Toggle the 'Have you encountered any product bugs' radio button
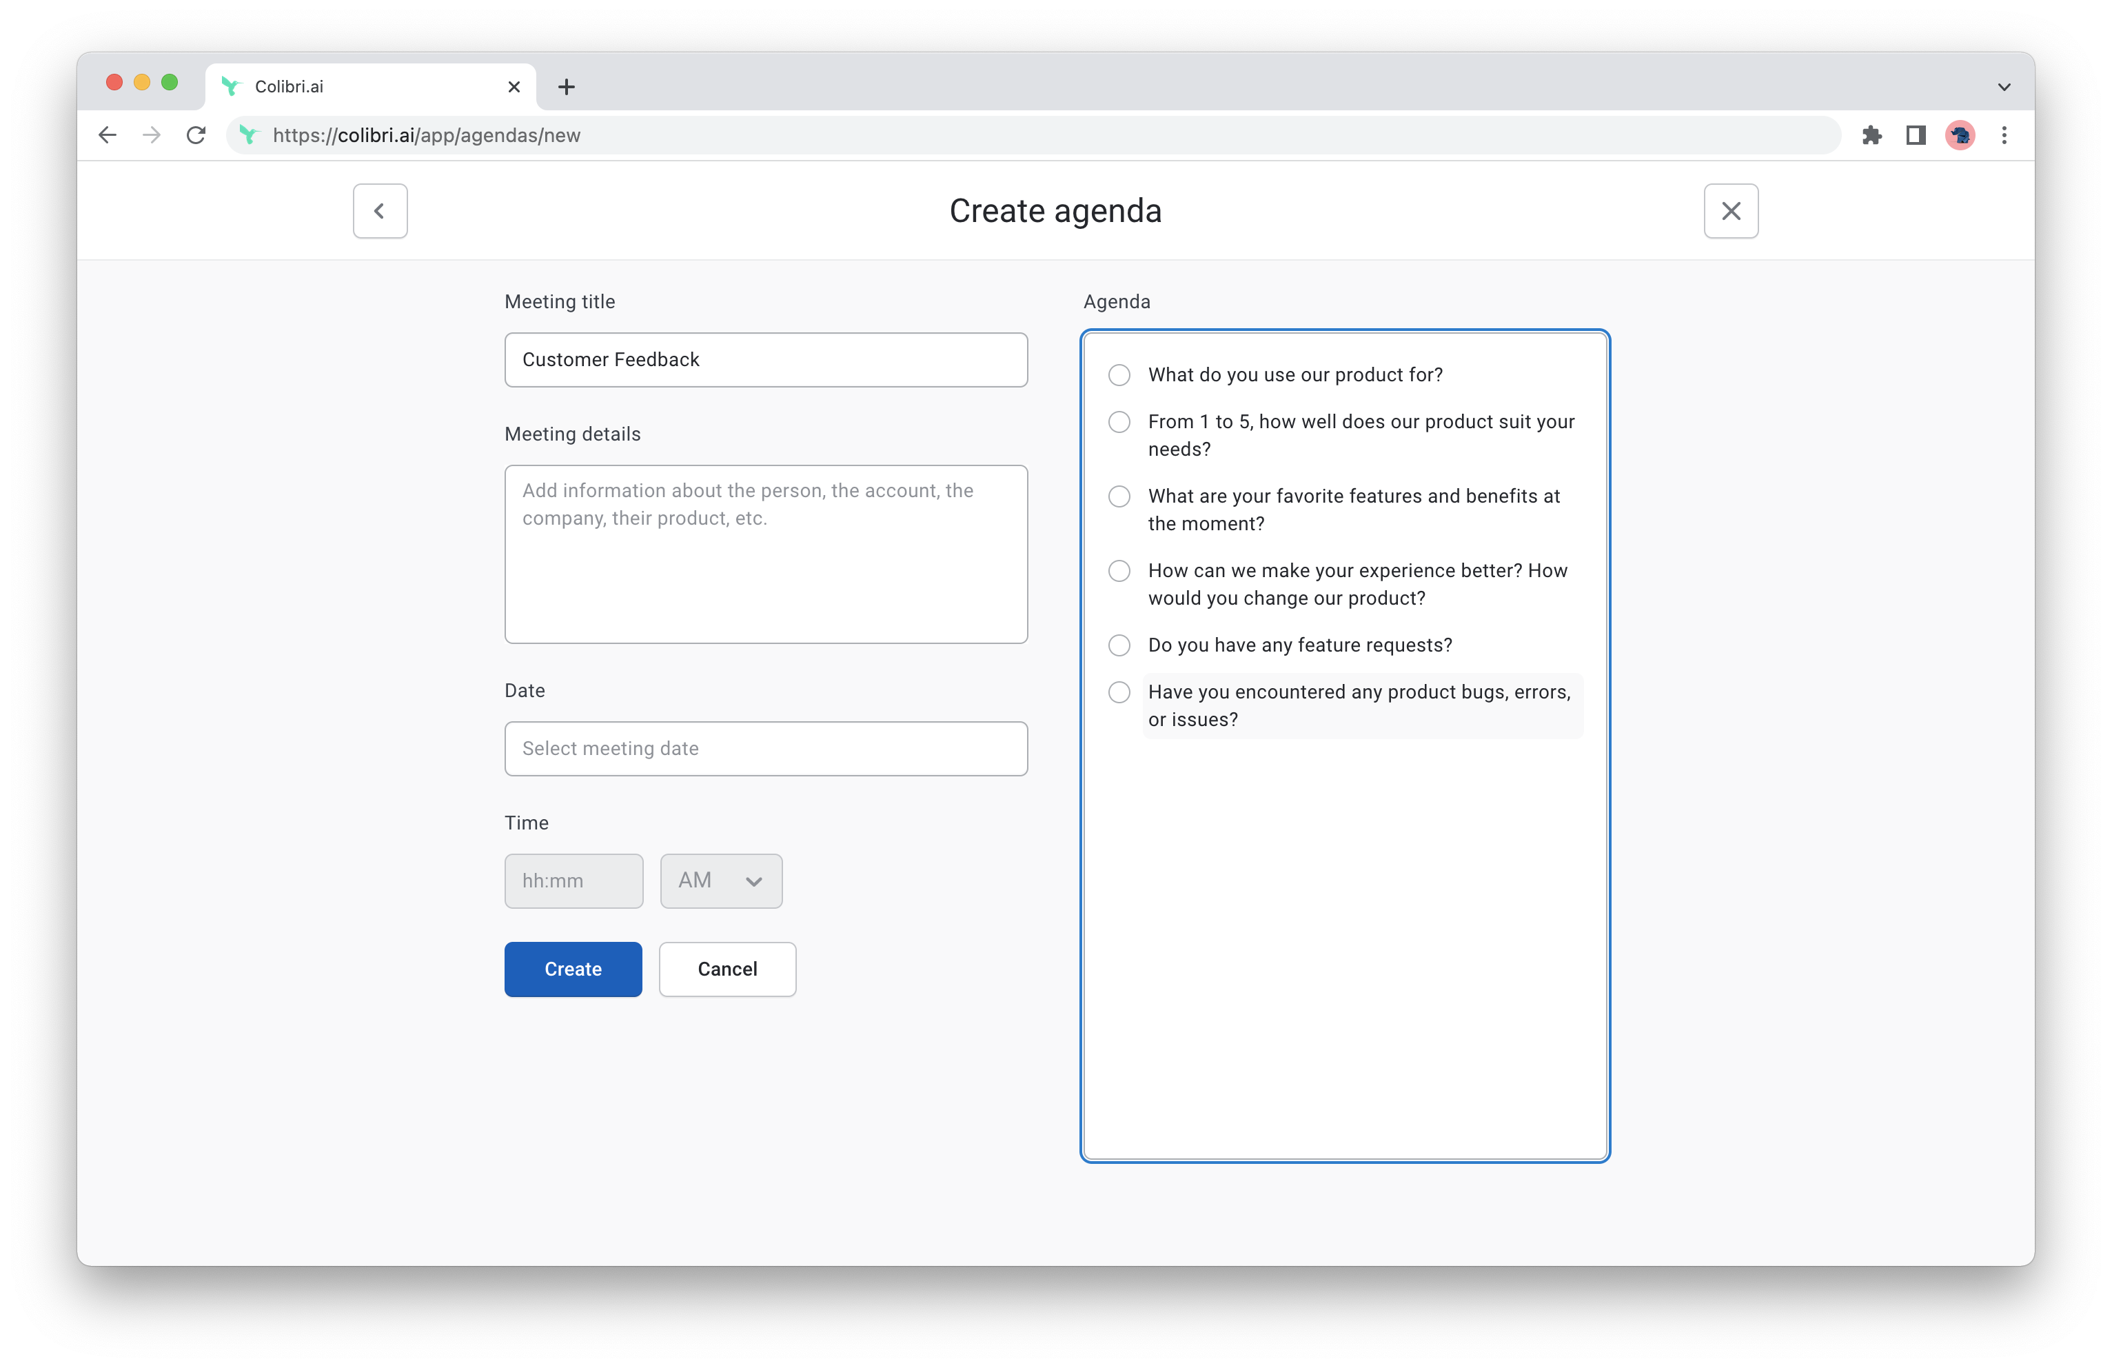 click(1119, 692)
